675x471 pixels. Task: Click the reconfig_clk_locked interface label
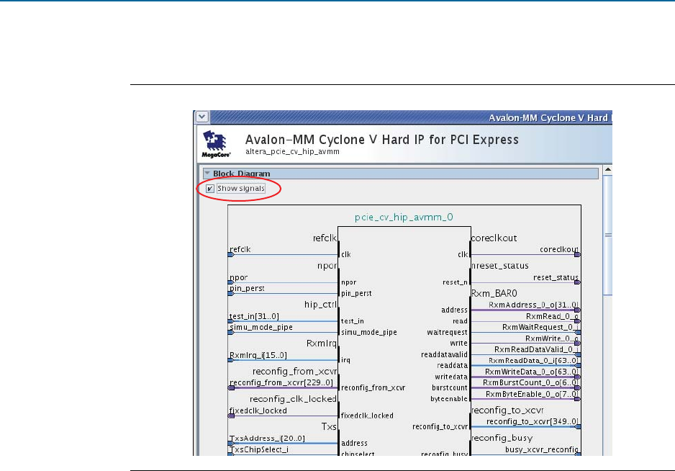point(293,399)
